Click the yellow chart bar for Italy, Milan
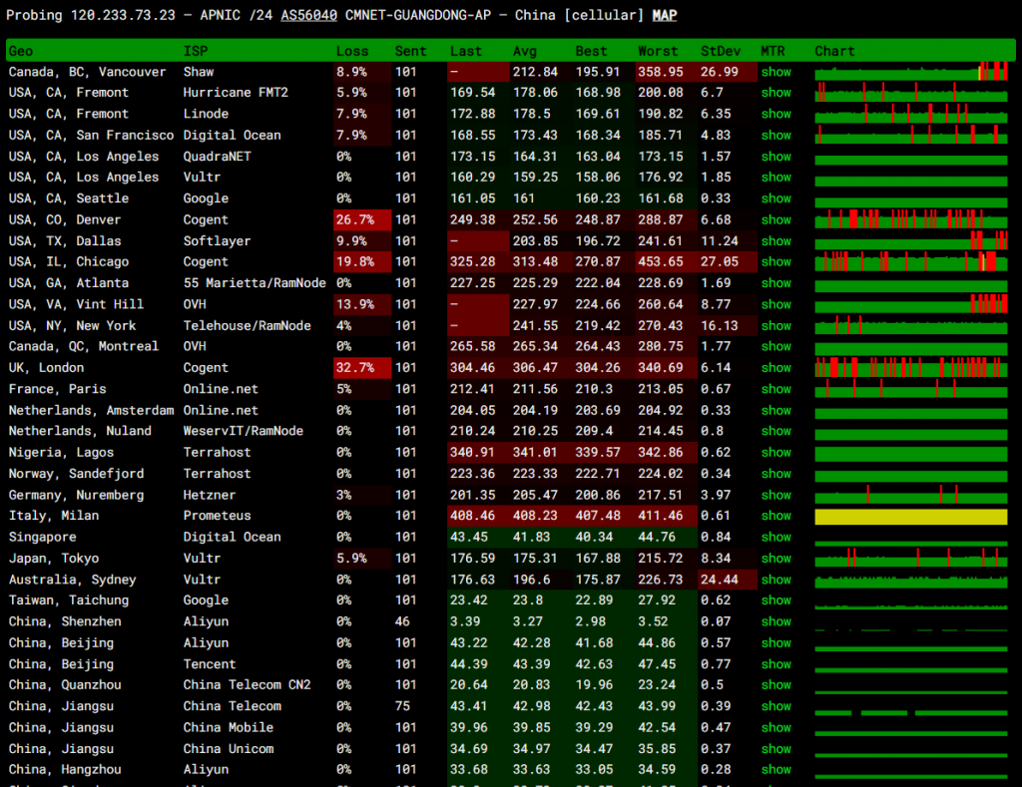Image resolution: width=1022 pixels, height=787 pixels. (910, 517)
